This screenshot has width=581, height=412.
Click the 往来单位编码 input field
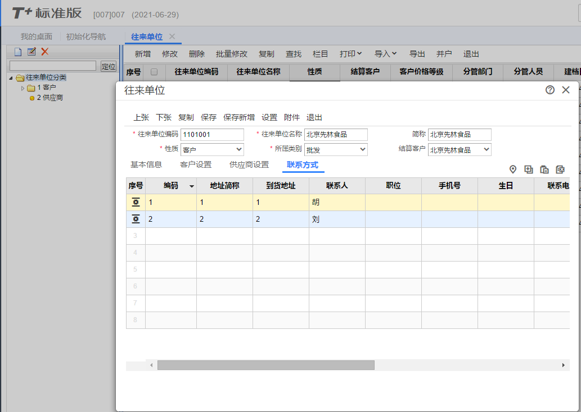click(x=212, y=135)
